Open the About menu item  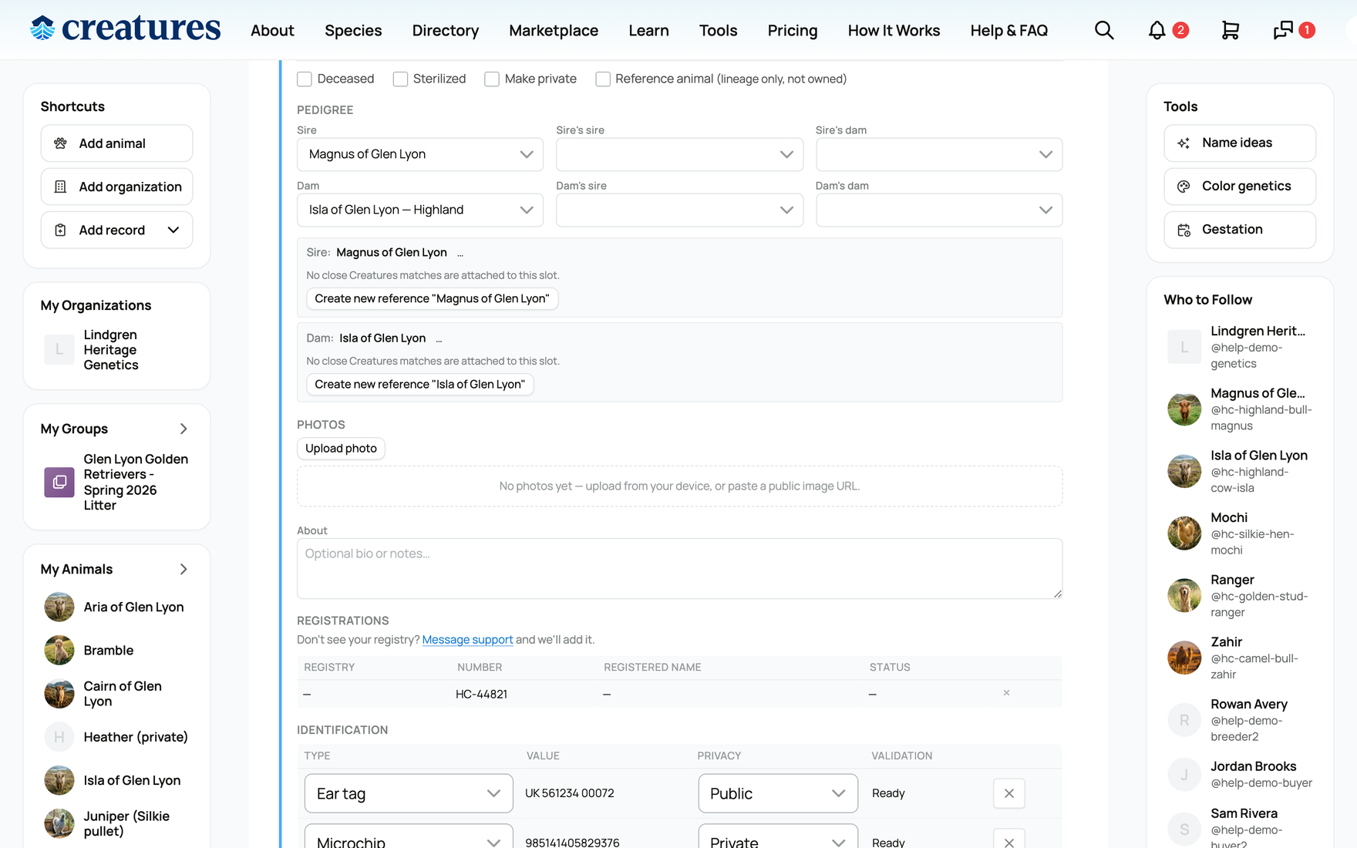coord(272,30)
